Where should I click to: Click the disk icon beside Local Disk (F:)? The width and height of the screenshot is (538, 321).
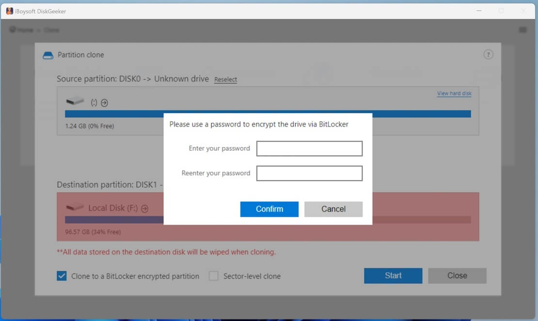click(x=75, y=207)
